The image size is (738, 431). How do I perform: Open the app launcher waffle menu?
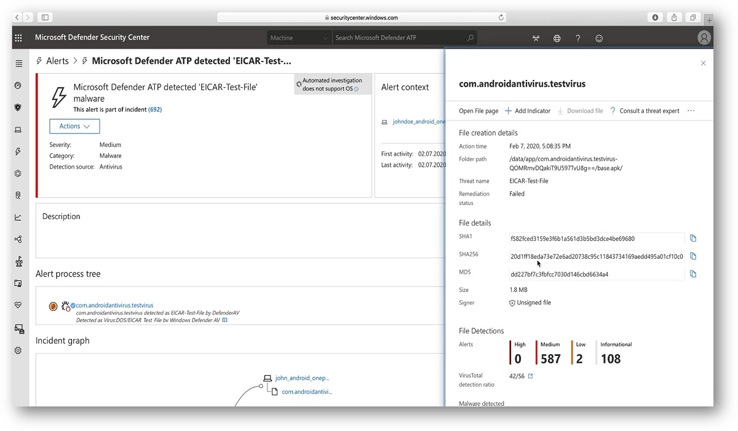pyautogui.click(x=18, y=38)
